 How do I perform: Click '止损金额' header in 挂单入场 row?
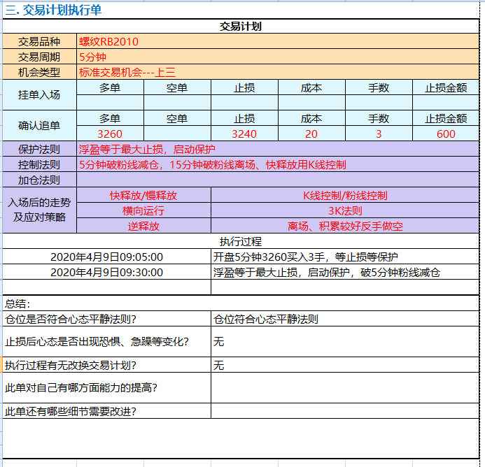446,87
